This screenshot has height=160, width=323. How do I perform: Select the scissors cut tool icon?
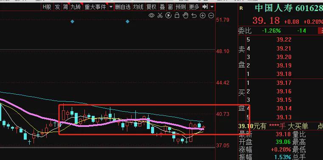160,15
